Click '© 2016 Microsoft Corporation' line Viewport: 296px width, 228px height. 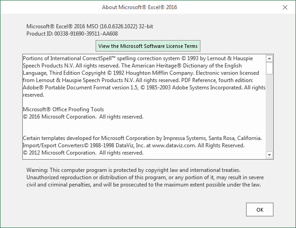coord(83,117)
